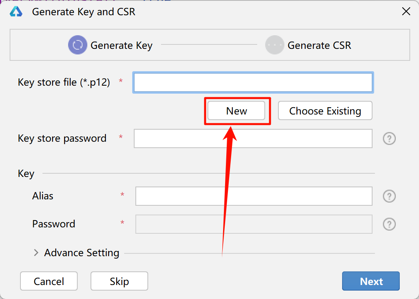Open help icon next to Alias
Image resolution: width=419 pixels, height=299 pixels.
tap(389, 196)
